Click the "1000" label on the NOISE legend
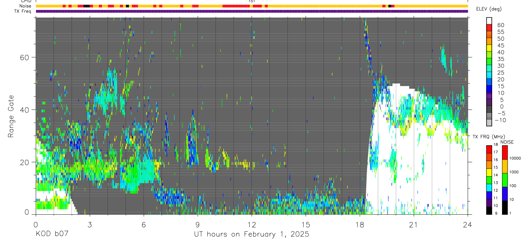Viewport: 526px width, 243px height. tap(514, 172)
